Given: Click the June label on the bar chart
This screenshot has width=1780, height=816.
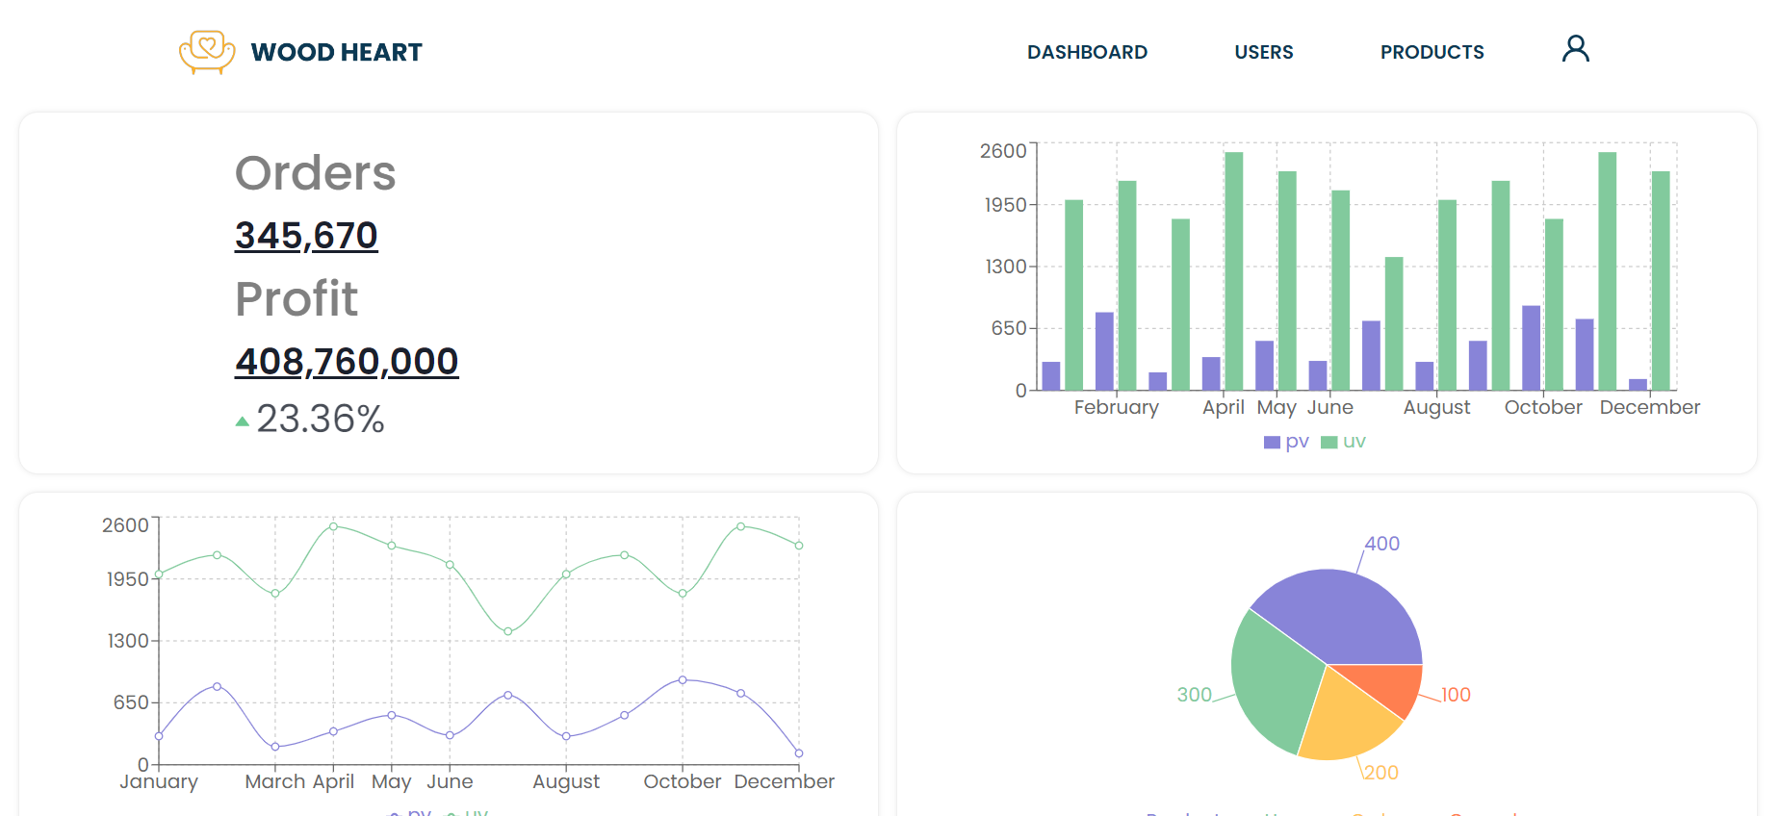Looking at the screenshot, I should [1330, 408].
